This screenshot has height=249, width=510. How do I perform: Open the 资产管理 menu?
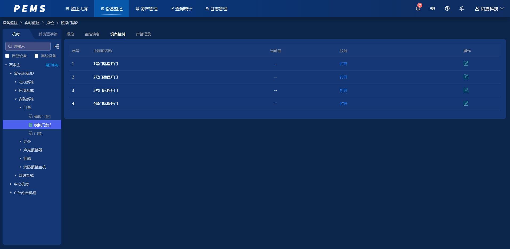[x=147, y=9]
